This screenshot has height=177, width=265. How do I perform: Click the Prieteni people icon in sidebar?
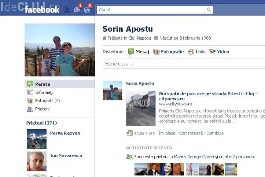[x=30, y=109]
